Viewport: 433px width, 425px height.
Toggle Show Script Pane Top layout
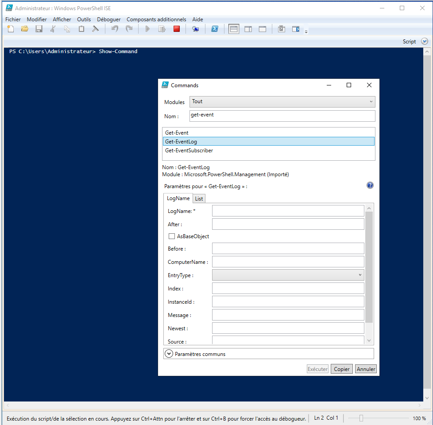click(x=233, y=28)
